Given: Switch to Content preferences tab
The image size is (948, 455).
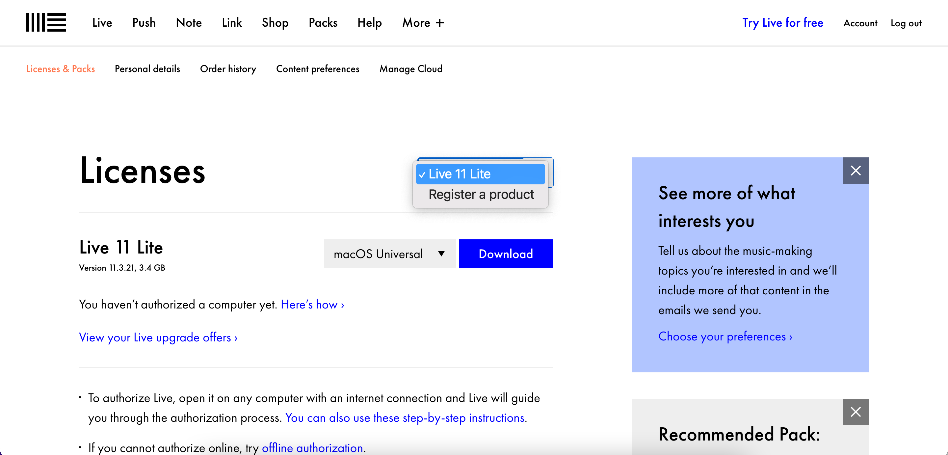Looking at the screenshot, I should point(318,69).
